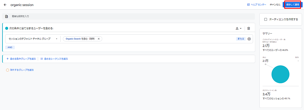This screenshot has width=304, height=110.
Task: Click the plus icon to add condition group
Action: coord(8,59)
